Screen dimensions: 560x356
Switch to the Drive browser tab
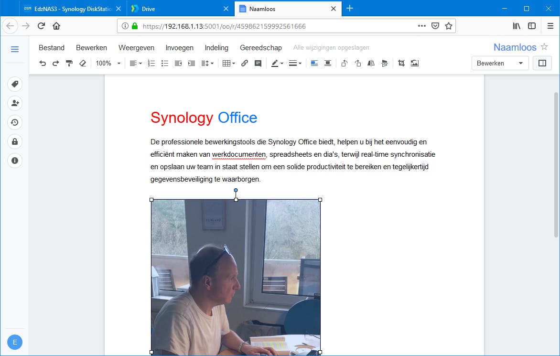pos(180,9)
